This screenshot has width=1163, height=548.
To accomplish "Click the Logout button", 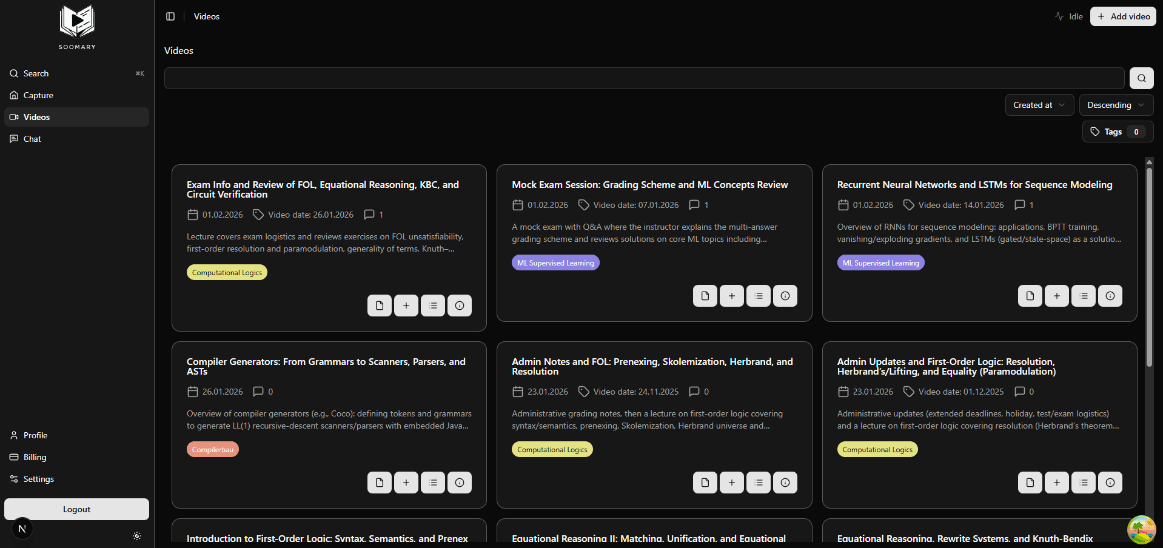I will point(76,509).
